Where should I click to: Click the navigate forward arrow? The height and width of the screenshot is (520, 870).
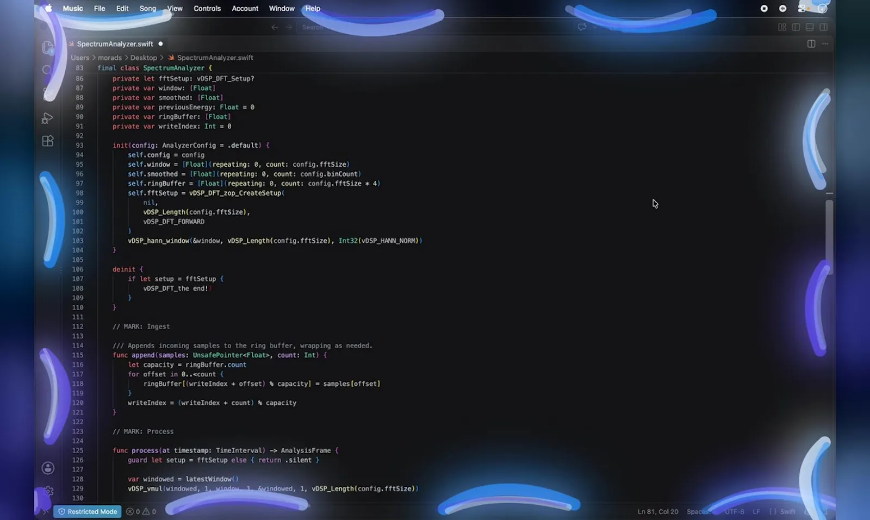tap(289, 27)
